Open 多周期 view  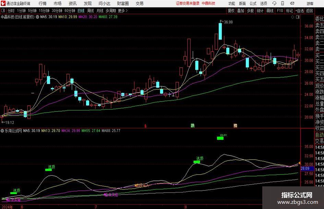111,11
